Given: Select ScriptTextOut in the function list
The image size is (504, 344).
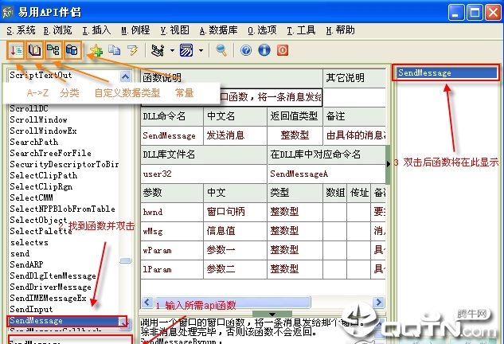Looking at the screenshot, I should [x=41, y=75].
